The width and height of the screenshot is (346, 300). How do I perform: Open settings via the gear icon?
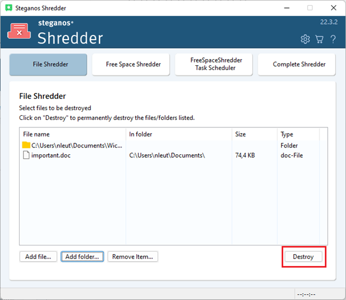[305, 39]
